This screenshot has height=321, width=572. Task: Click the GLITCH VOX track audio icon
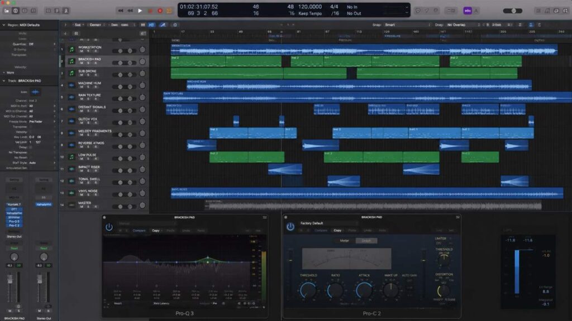pyautogui.click(x=71, y=121)
